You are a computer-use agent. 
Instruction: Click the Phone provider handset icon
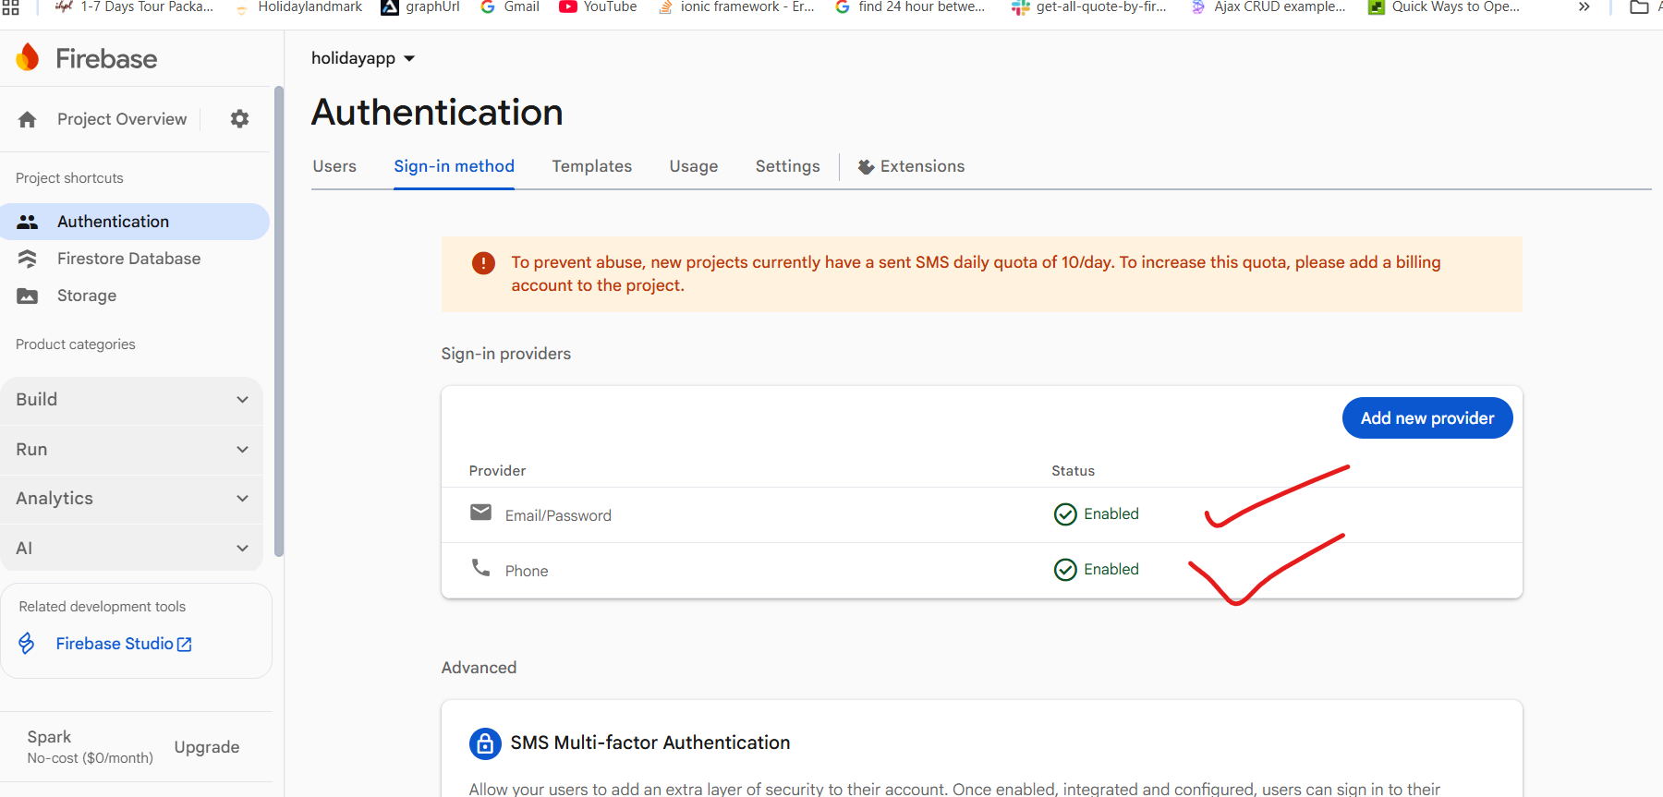(480, 567)
